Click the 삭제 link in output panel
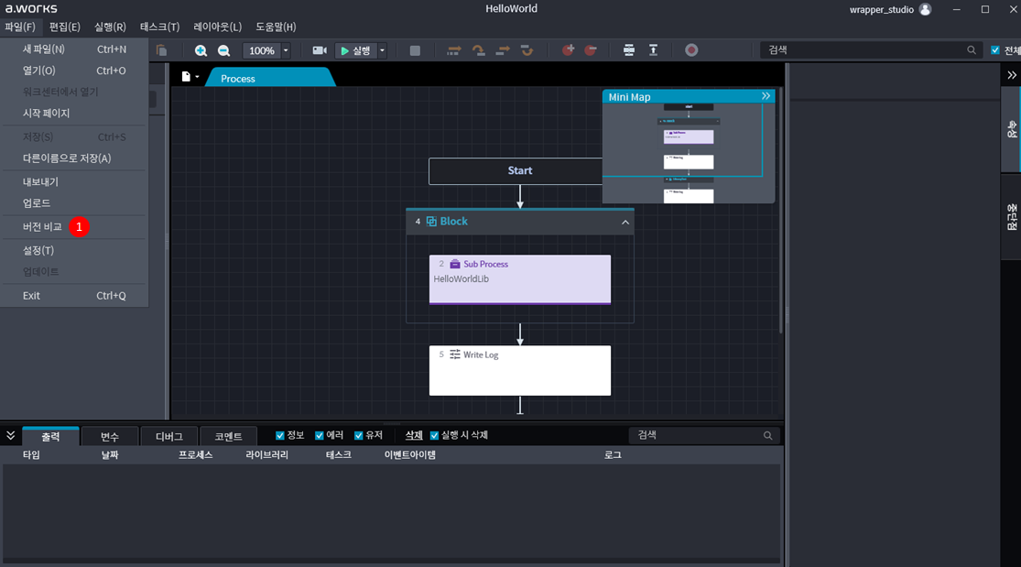Viewport: 1021px width, 567px height. click(414, 435)
